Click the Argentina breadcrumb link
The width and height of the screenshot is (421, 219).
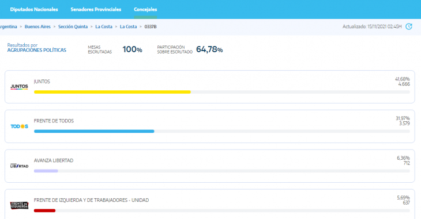8,26
